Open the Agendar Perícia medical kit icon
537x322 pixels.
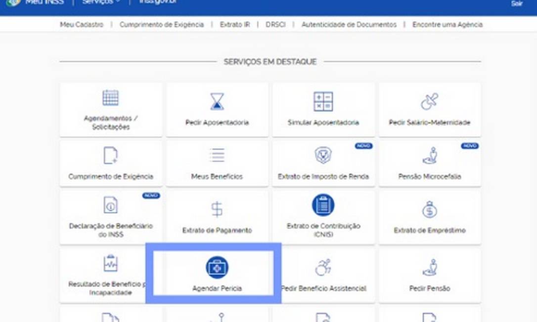[217, 268]
